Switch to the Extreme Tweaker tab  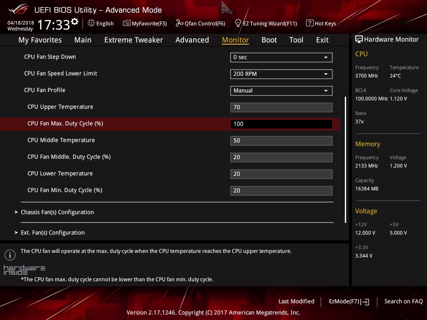133,40
